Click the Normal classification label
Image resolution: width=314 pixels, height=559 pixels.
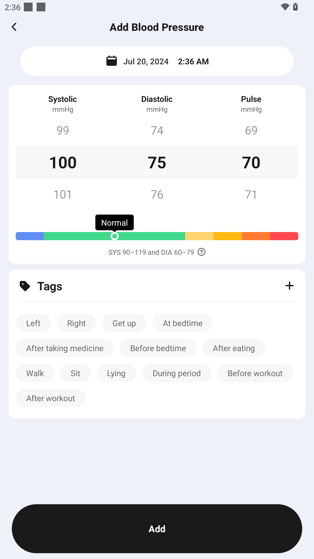(114, 222)
